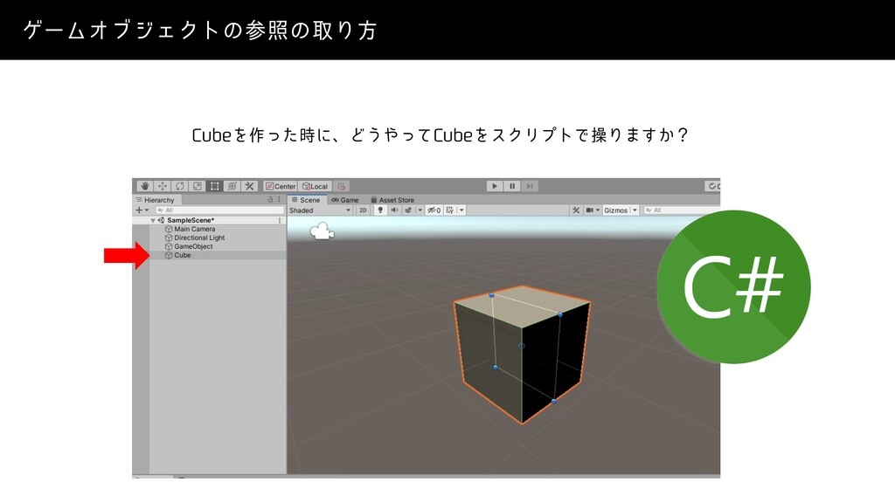This screenshot has height=503, width=895.
Task: Pause the game with the Pause button
Action: coord(512,186)
